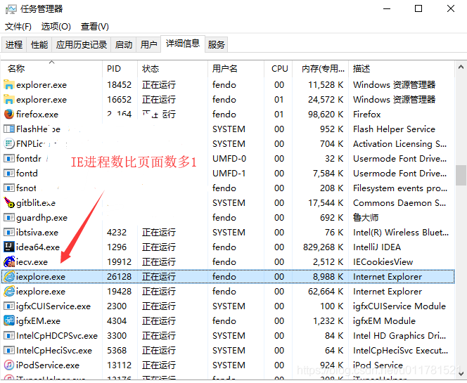Select PID 13112 cell

tap(119, 365)
